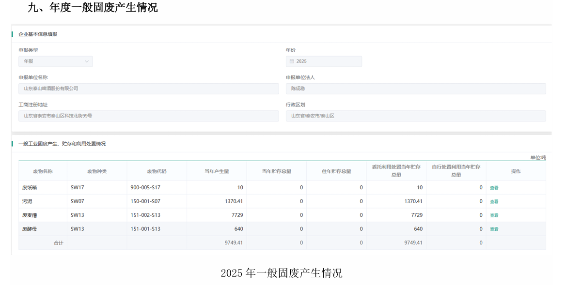The width and height of the screenshot is (566, 286).
Task: Select the 废酵母 name cell
Action: 30,229
